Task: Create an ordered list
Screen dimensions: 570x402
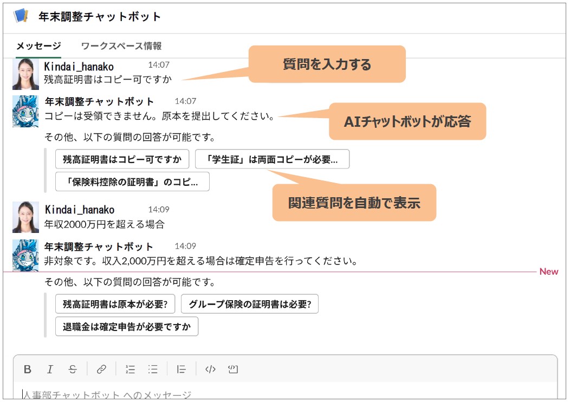Action: [130, 369]
